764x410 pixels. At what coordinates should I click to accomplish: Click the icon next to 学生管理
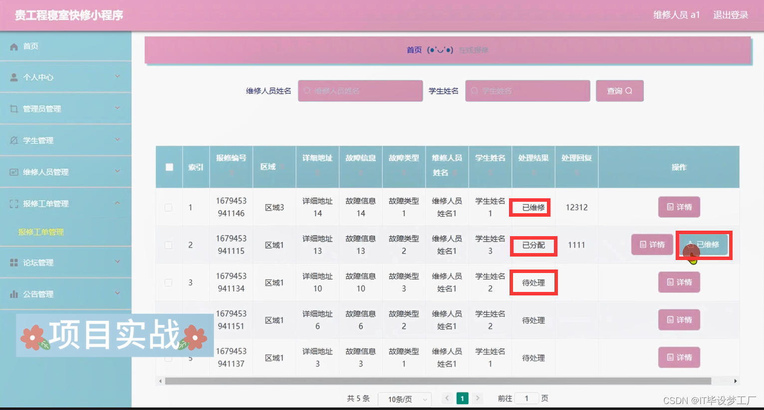14,140
